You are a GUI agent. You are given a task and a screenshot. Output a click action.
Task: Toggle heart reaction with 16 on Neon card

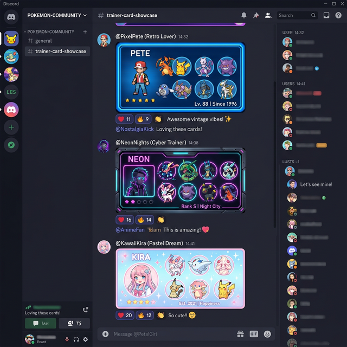[125, 220]
